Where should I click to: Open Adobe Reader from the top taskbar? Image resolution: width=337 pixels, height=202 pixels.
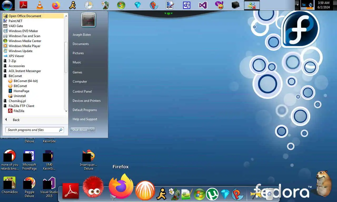[24, 5]
